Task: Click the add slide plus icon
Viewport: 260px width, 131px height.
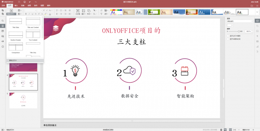Action: tap(11, 11)
